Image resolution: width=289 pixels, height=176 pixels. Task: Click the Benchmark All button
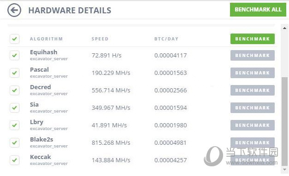pyautogui.click(x=258, y=10)
